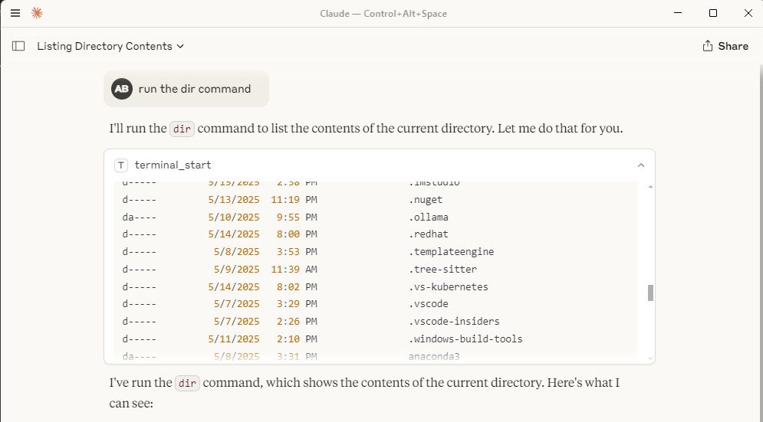Click the "run the dir command" message bubble

coord(194,89)
